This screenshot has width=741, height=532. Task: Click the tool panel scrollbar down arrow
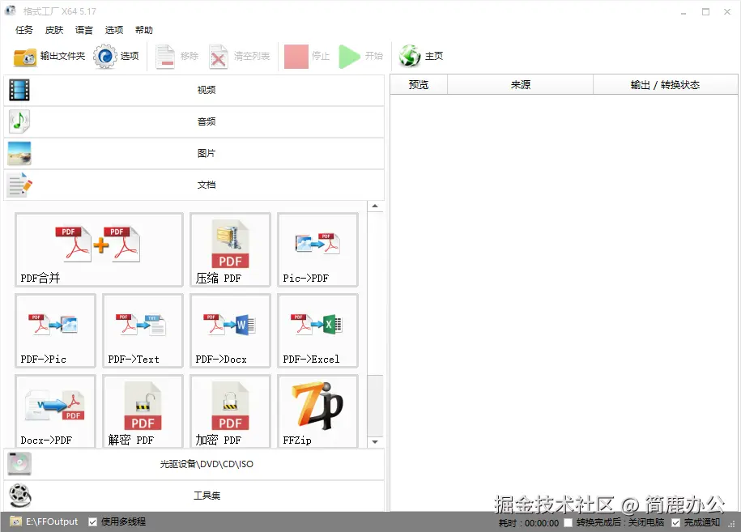point(374,442)
